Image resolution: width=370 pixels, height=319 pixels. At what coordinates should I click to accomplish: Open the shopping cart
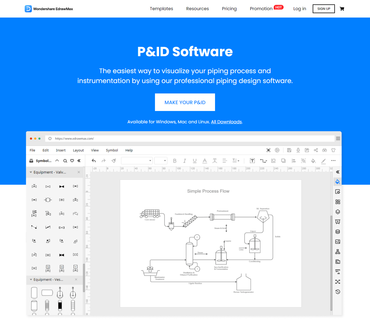coord(342,9)
